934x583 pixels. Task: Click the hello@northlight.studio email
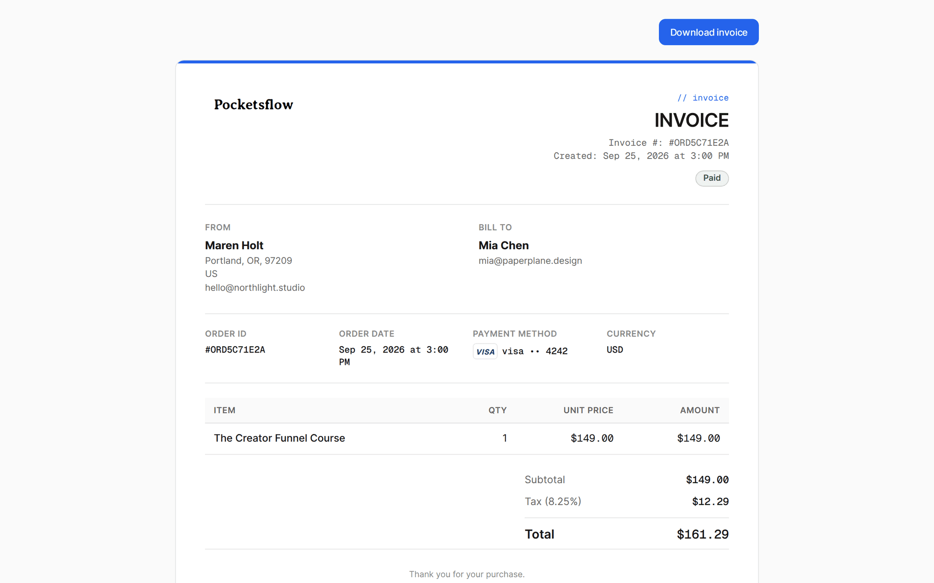[x=255, y=288]
